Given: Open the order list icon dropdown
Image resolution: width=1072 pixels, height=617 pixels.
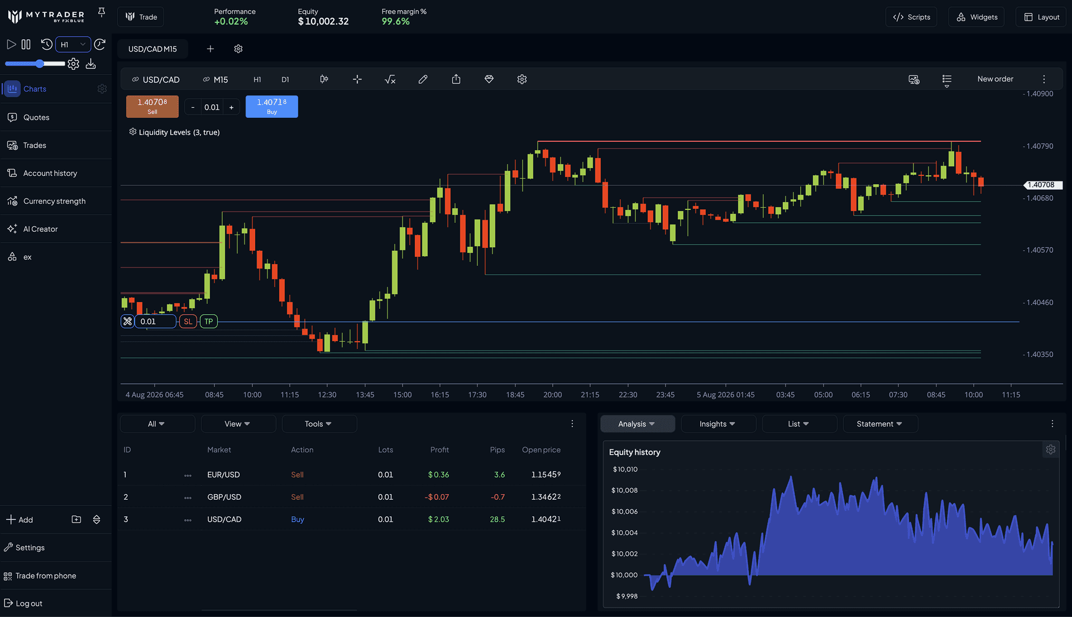Looking at the screenshot, I should point(947,80).
